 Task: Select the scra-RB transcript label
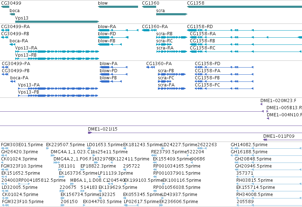tap(164, 33)
